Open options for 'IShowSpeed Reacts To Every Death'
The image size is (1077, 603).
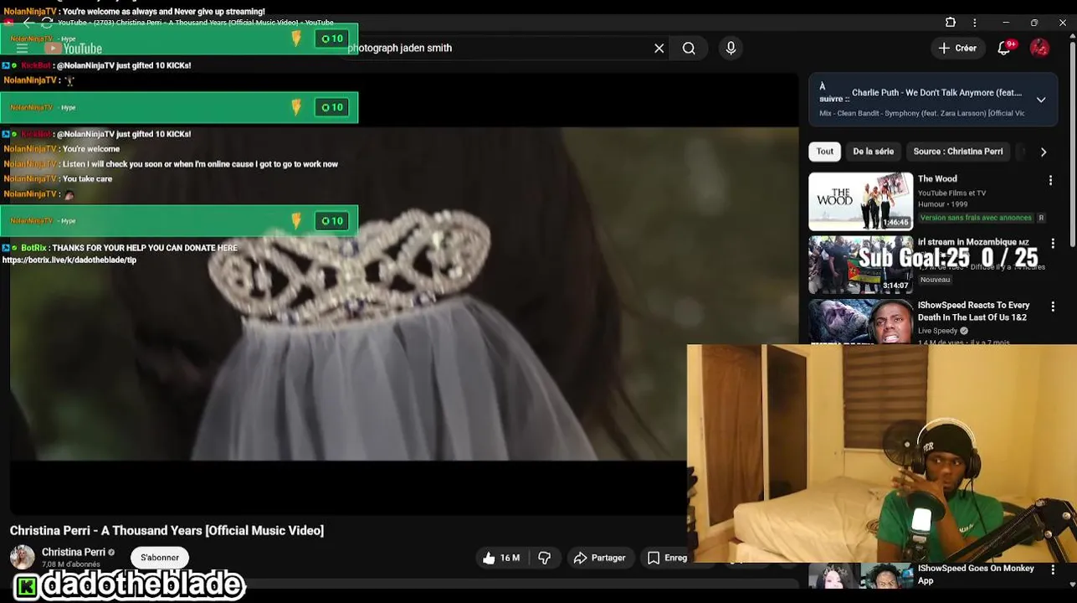click(1052, 307)
